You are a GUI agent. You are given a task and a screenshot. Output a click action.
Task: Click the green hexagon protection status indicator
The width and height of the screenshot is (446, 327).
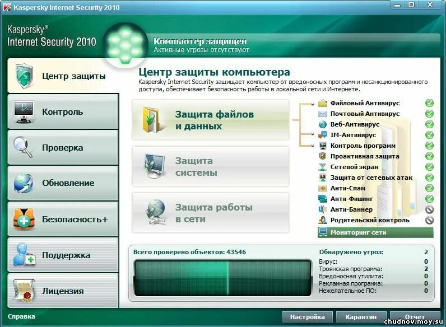(x=125, y=45)
